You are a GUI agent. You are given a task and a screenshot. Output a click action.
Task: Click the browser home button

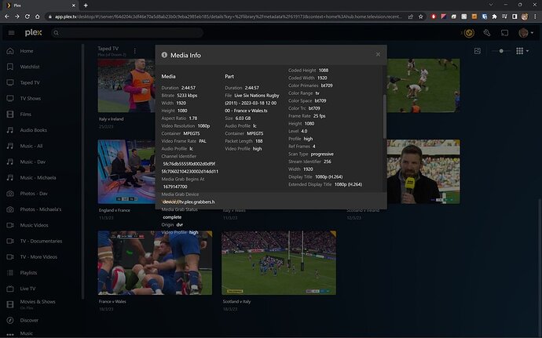click(38, 16)
